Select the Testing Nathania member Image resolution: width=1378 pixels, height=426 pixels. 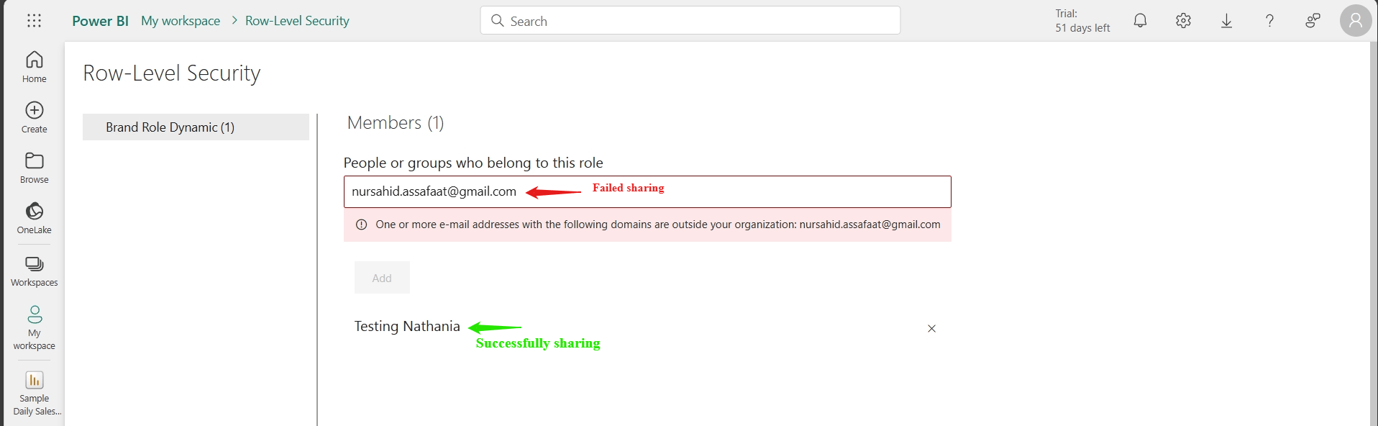click(407, 326)
